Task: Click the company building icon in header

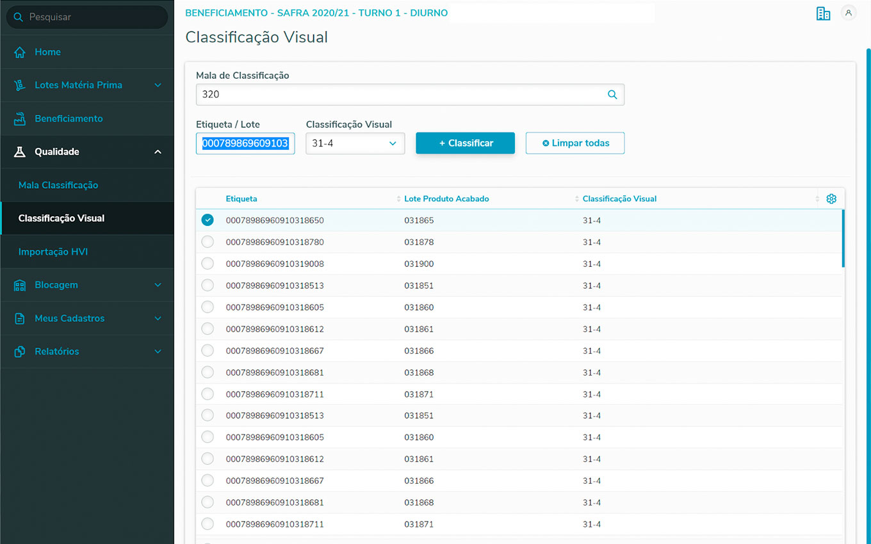Action: point(823,13)
